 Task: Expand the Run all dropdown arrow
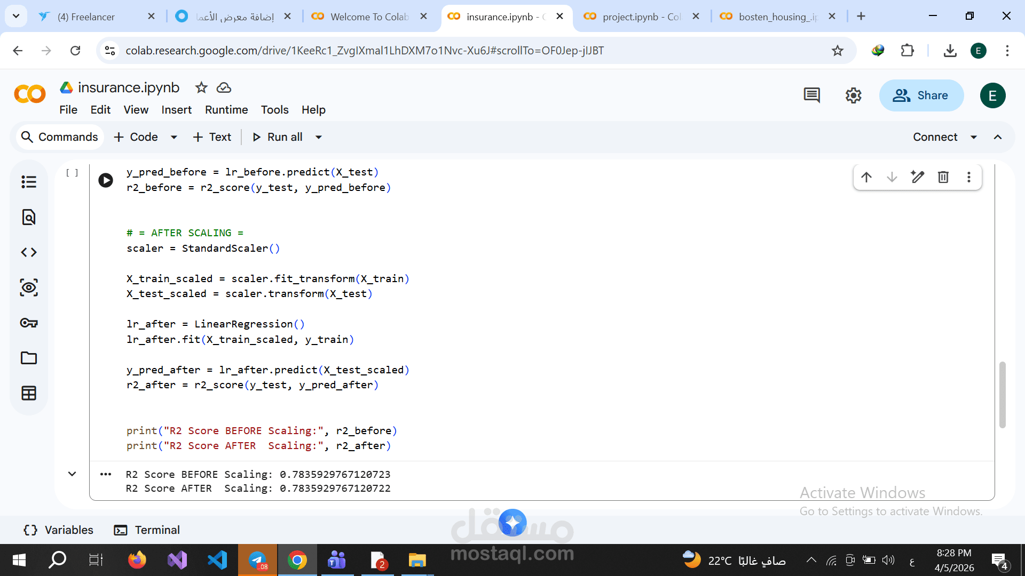point(319,137)
